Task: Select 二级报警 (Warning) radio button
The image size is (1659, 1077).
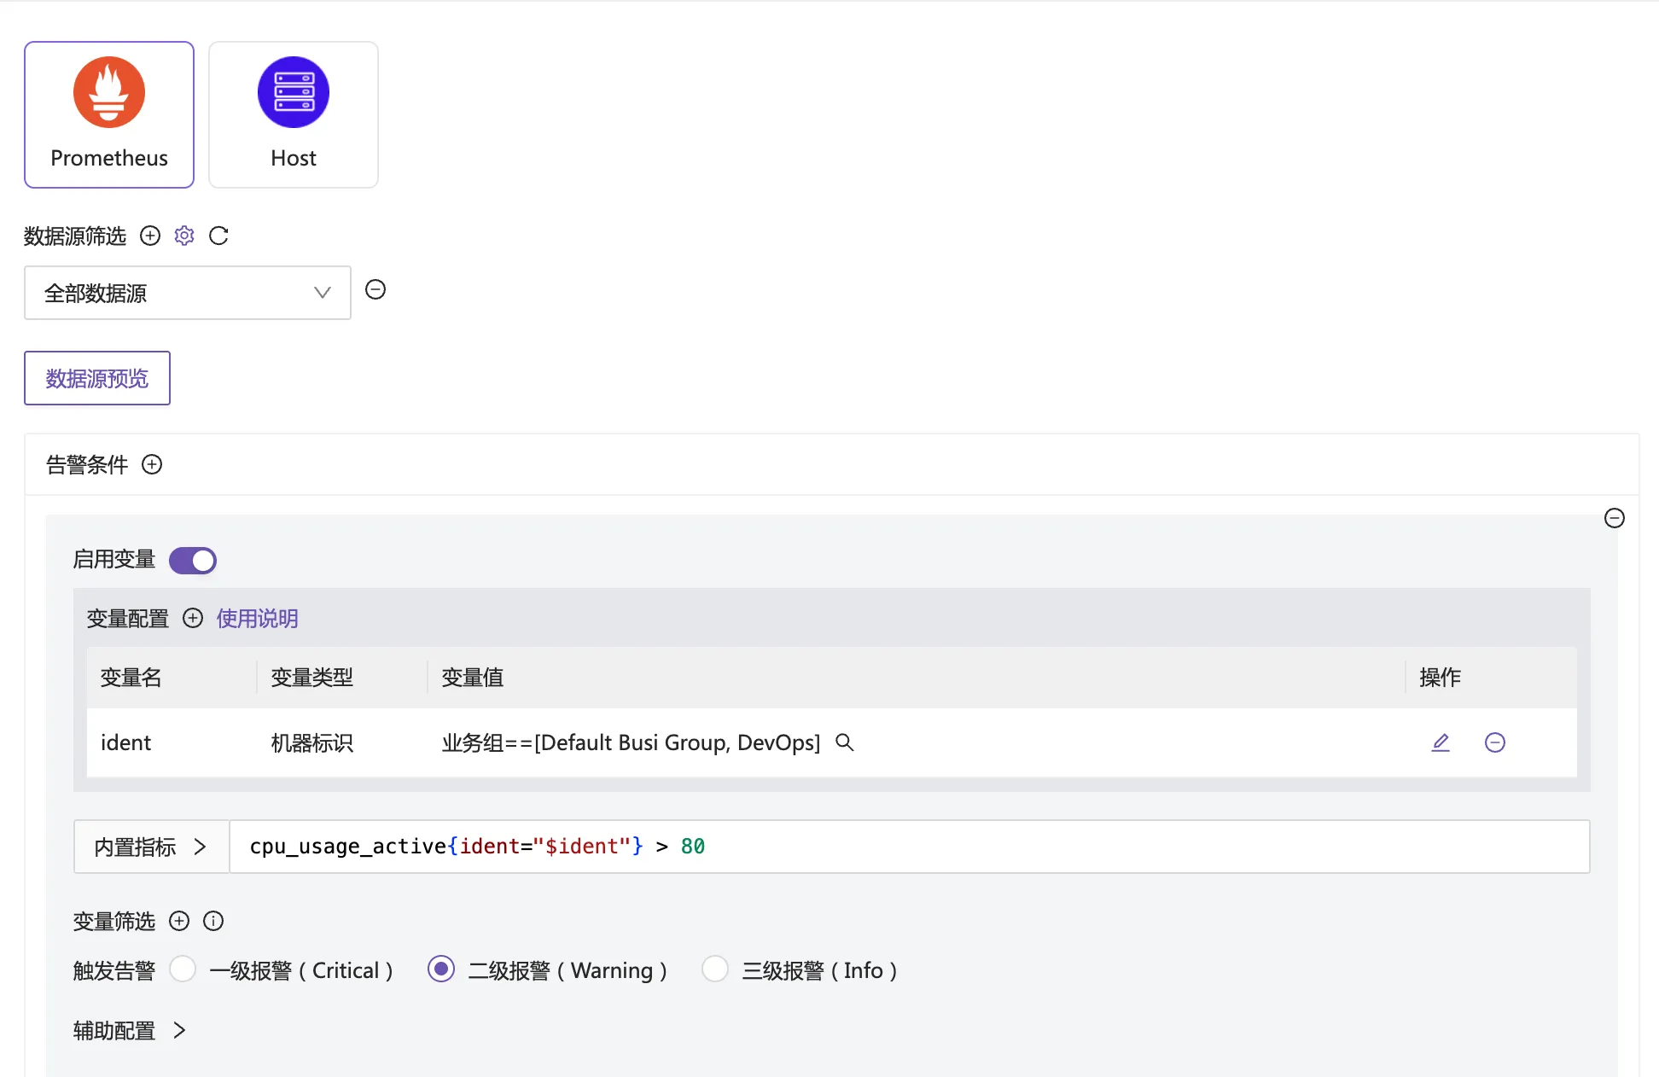Action: [441, 969]
